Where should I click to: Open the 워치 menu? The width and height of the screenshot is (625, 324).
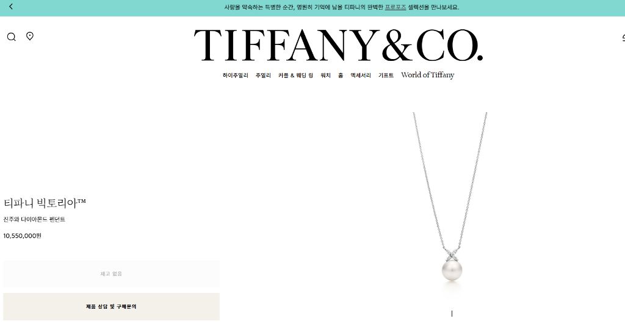326,75
